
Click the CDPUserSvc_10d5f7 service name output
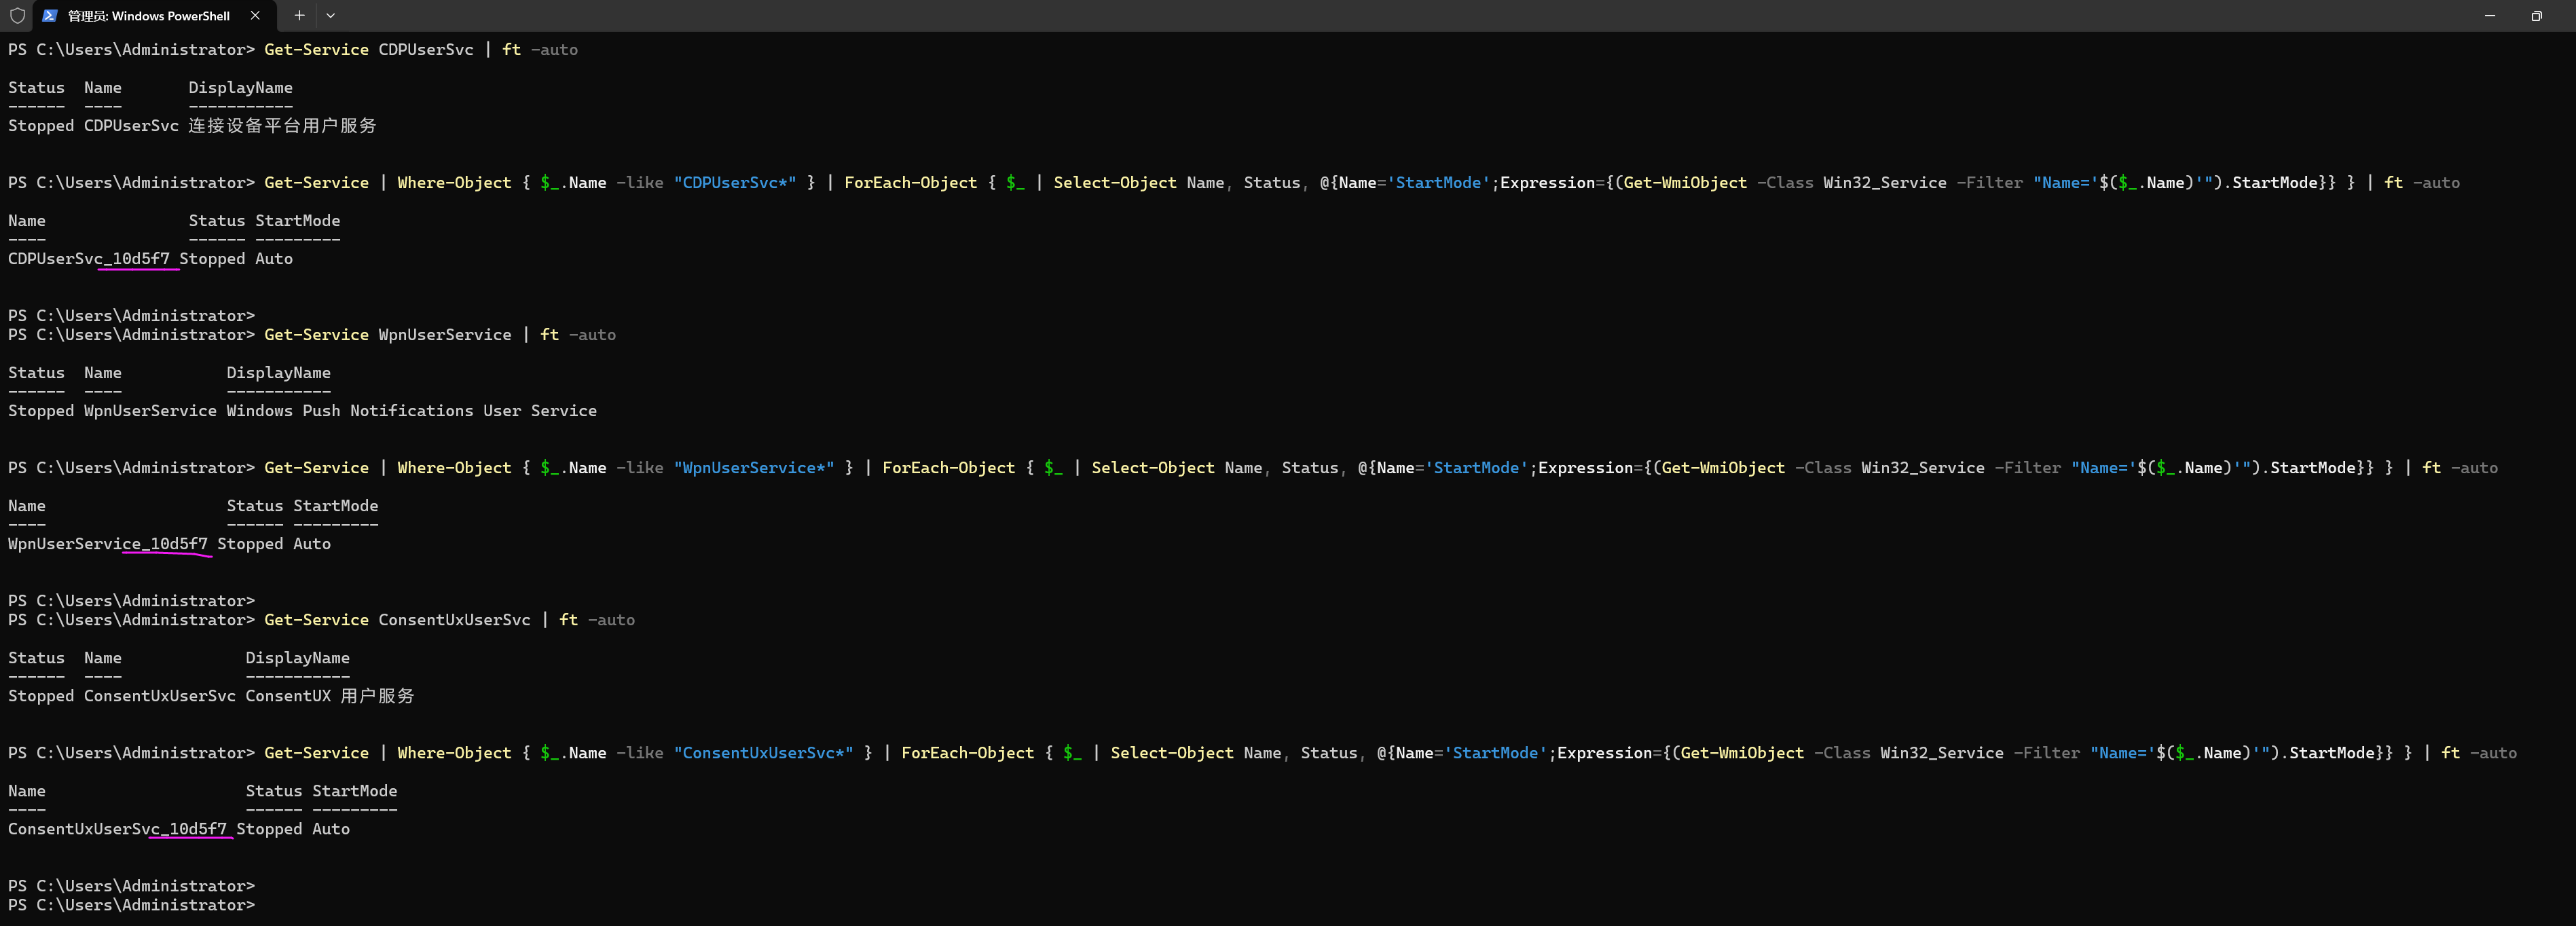[x=89, y=258]
